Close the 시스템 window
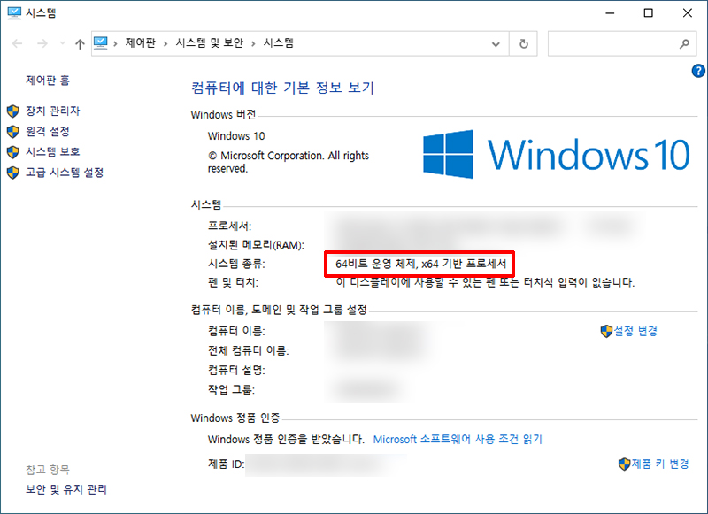The width and height of the screenshot is (708, 514). (x=688, y=13)
